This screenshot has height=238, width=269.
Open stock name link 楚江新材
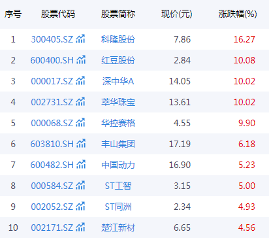point(118,228)
